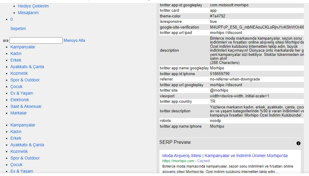Open Spor & Outdoor in the lower menu list

point(25,158)
